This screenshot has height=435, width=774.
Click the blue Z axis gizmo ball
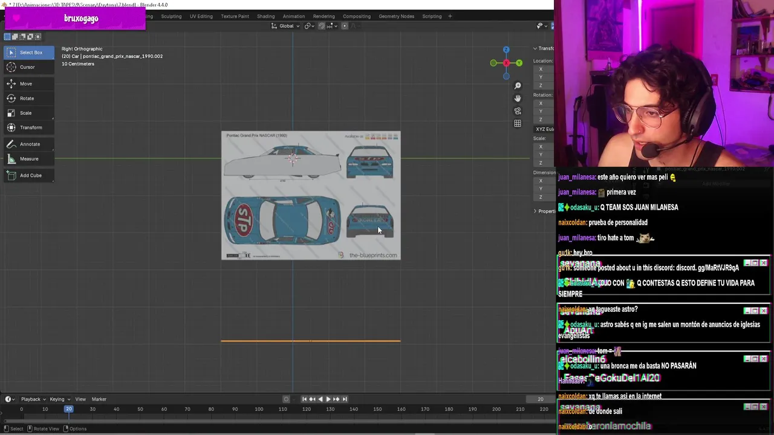pyautogui.click(x=506, y=50)
